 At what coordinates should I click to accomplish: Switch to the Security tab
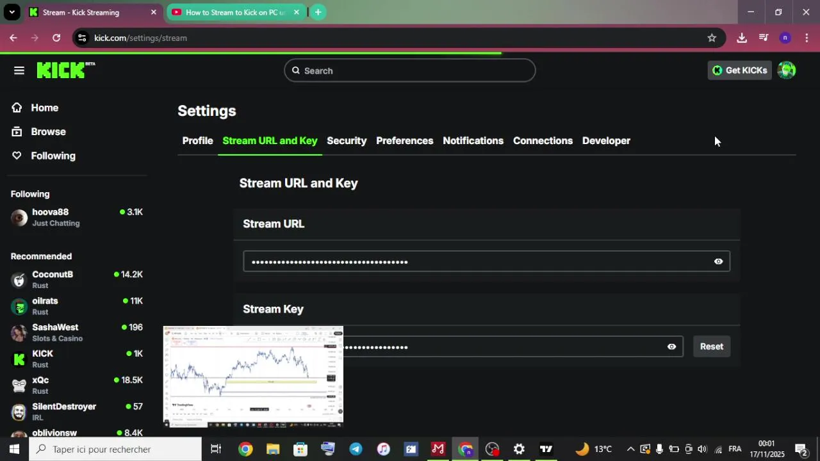347,141
